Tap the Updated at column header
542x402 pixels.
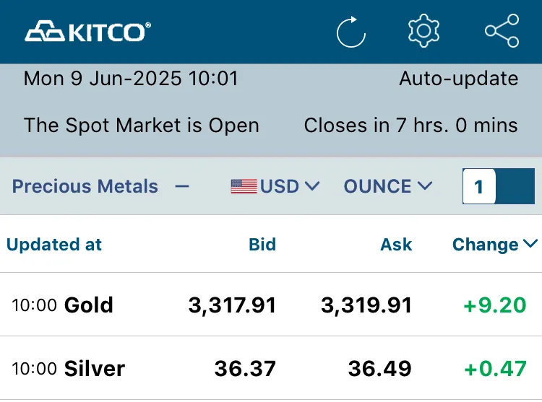[54, 245]
